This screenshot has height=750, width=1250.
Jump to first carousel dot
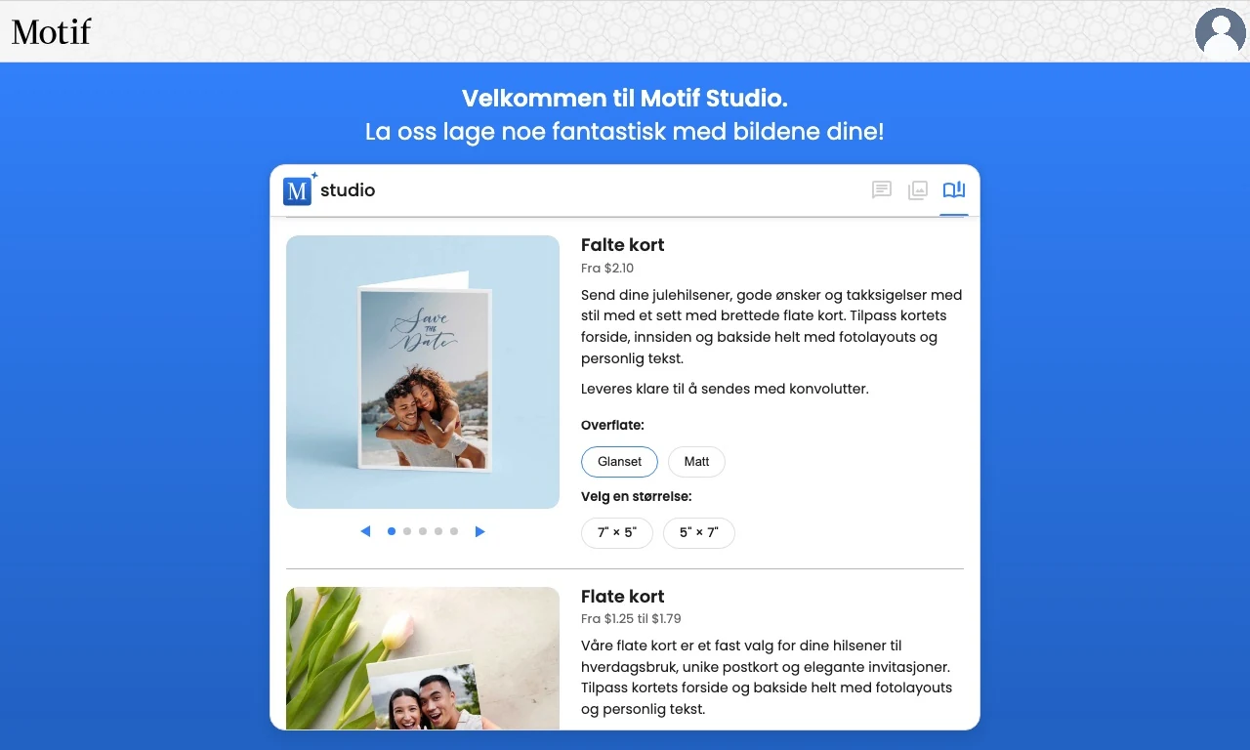click(392, 531)
